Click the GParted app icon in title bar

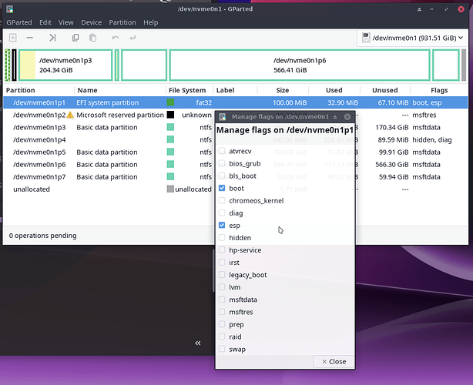click(10, 9)
